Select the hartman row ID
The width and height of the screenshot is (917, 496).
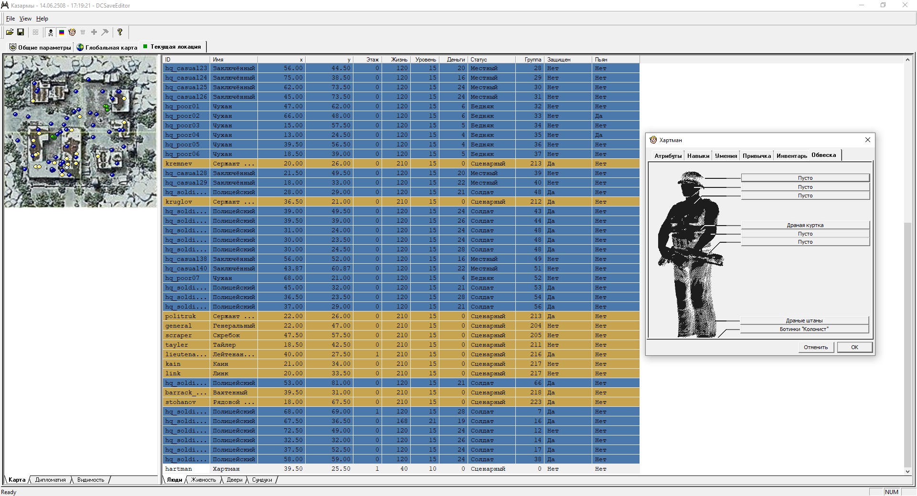coord(186,469)
